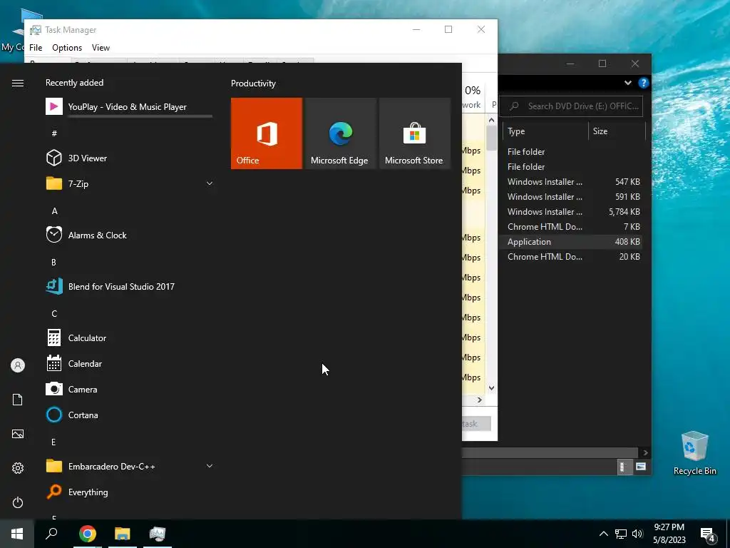The image size is (730, 548).
Task: Open YouPlay - Video & Music Player
Action: tap(130, 107)
